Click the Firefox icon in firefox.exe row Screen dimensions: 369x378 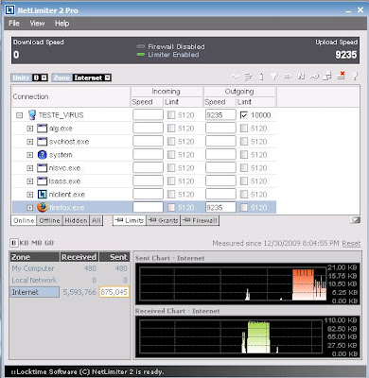tap(42, 207)
